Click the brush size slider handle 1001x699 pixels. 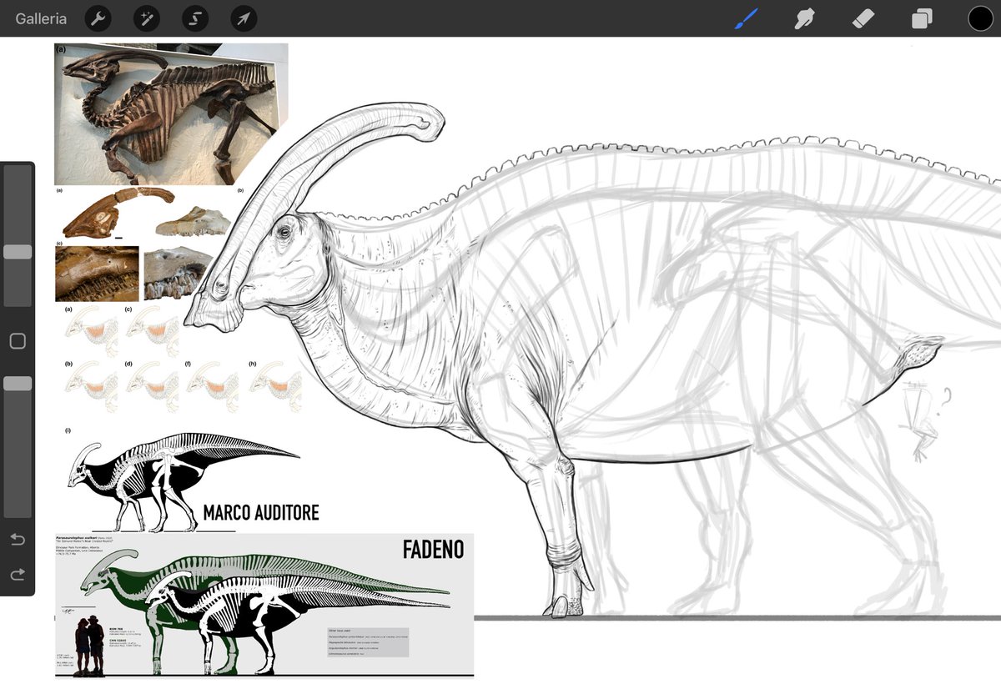click(18, 251)
